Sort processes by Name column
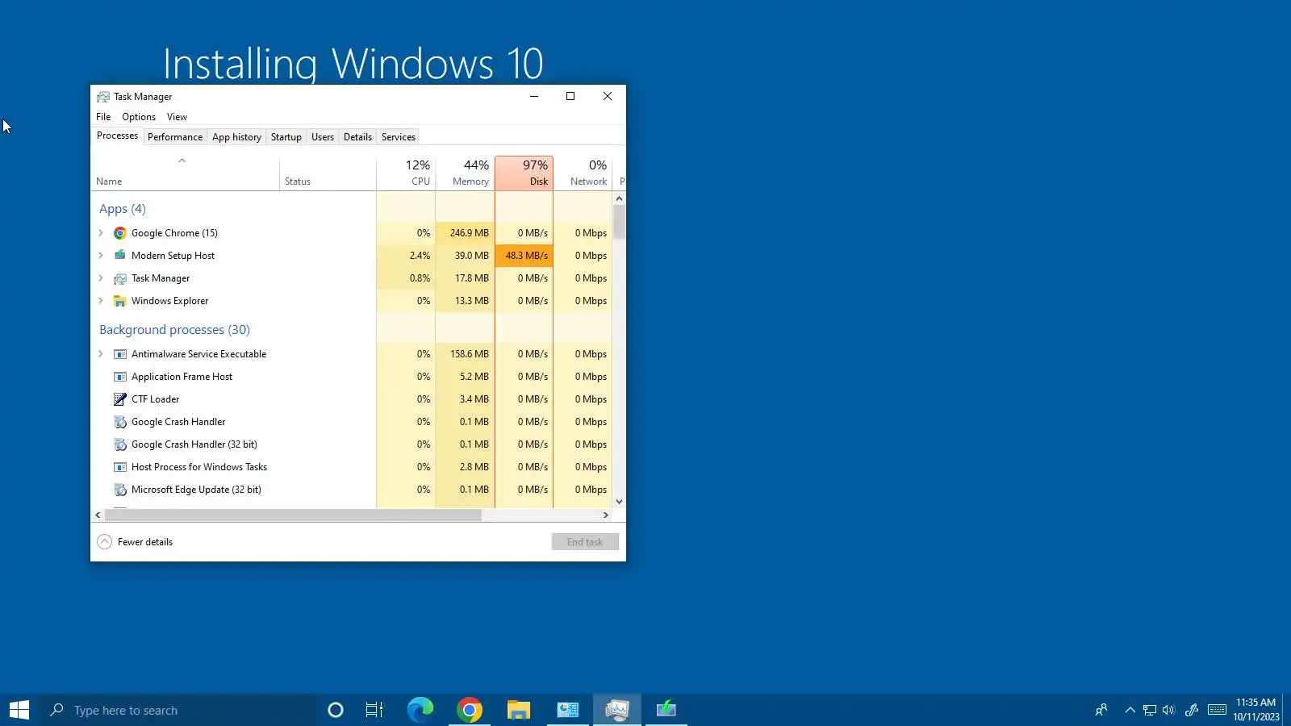The width and height of the screenshot is (1291, 726). click(186, 173)
